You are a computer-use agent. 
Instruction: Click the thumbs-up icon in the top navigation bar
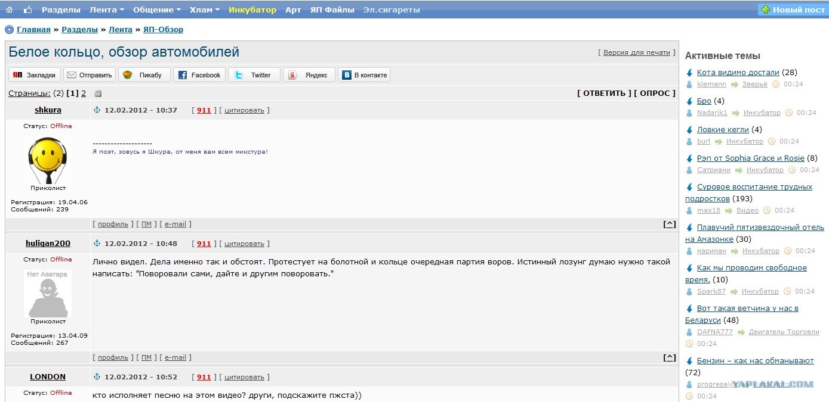pyautogui.click(x=27, y=10)
